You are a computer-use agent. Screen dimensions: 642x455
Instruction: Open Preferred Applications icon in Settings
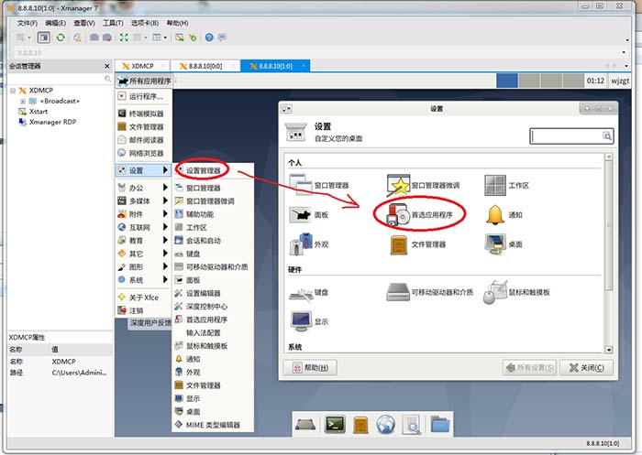(397, 214)
